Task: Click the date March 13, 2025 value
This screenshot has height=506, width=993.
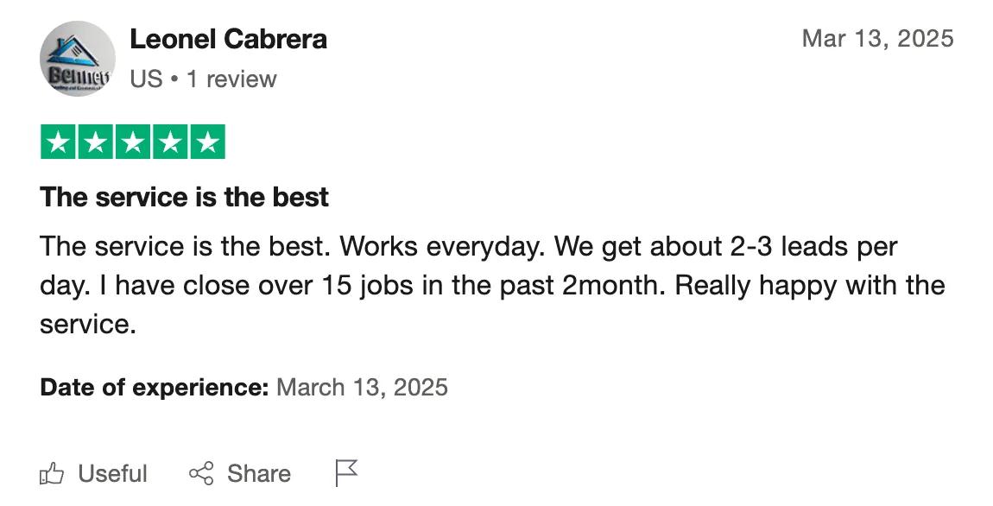Action: tap(363, 387)
